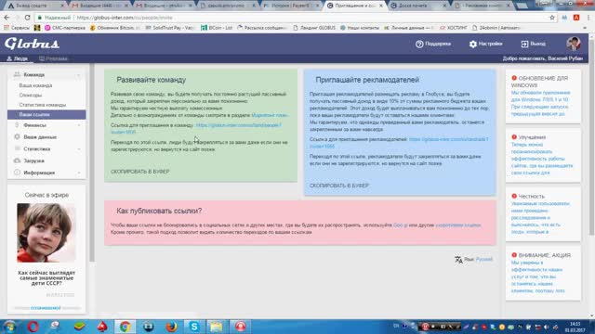The height and width of the screenshot is (334, 595).
Task: Expand the Финансы sidebar section
Action: pyautogui.click(x=46, y=125)
